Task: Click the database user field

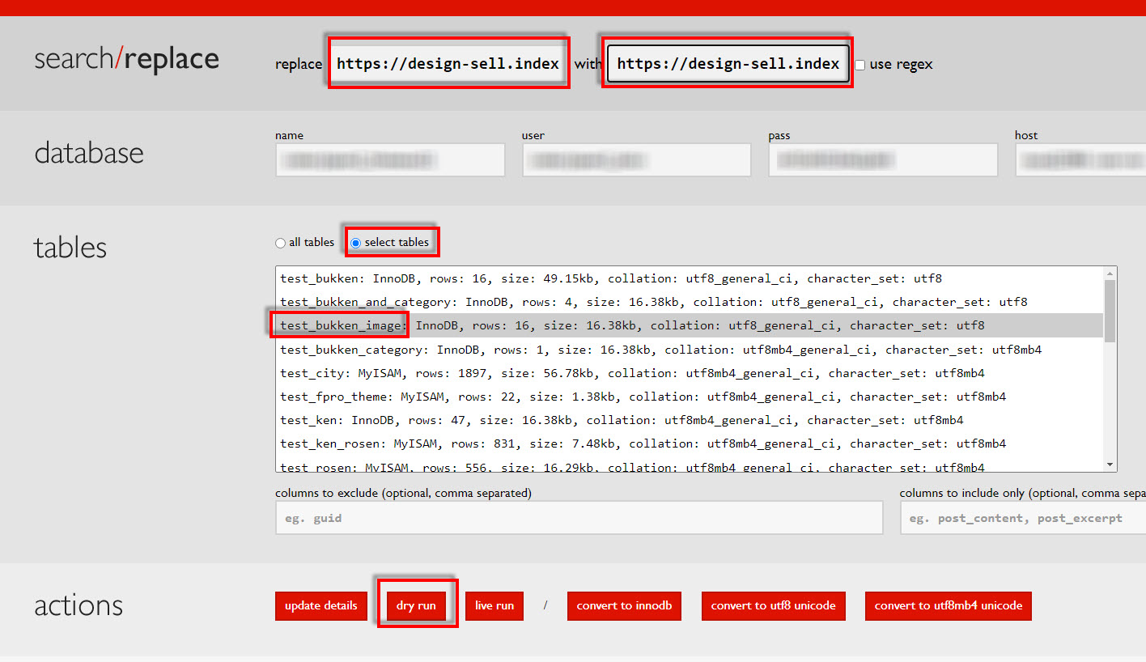Action: click(636, 160)
